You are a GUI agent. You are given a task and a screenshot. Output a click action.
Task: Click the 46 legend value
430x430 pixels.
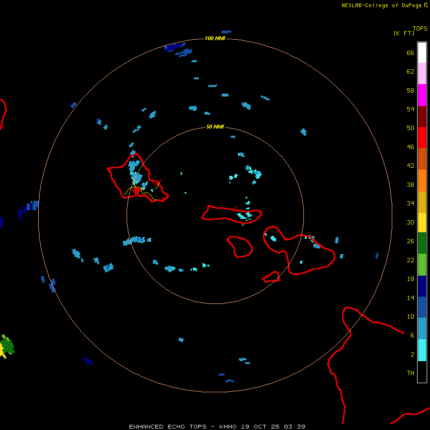pyautogui.click(x=410, y=147)
